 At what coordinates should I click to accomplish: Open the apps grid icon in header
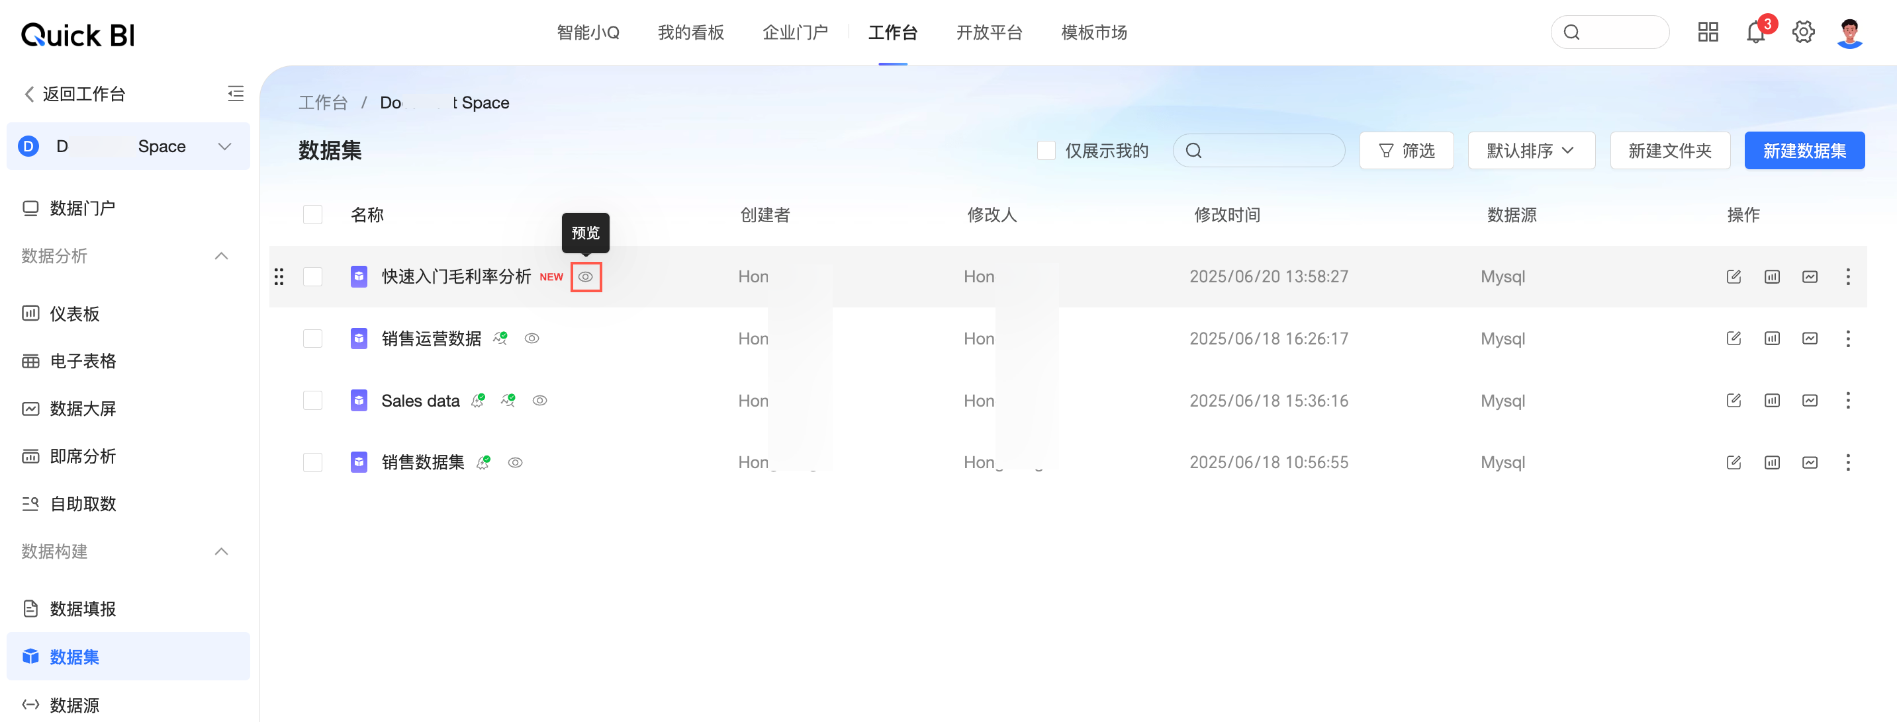tap(1707, 32)
